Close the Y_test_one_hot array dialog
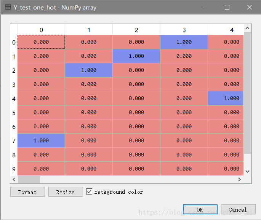Viewport: 261px width, 220px height. click(249, 7)
